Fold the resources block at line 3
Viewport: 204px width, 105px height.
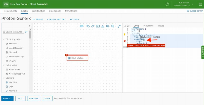(x=129, y=33)
